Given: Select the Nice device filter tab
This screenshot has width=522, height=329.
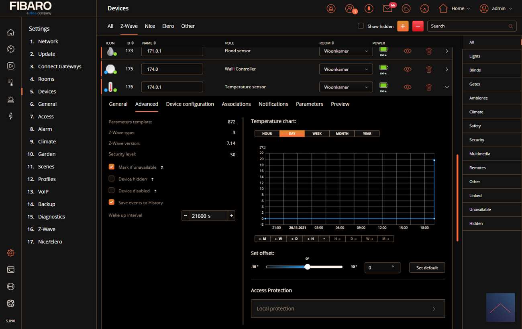Looking at the screenshot, I should [150, 26].
